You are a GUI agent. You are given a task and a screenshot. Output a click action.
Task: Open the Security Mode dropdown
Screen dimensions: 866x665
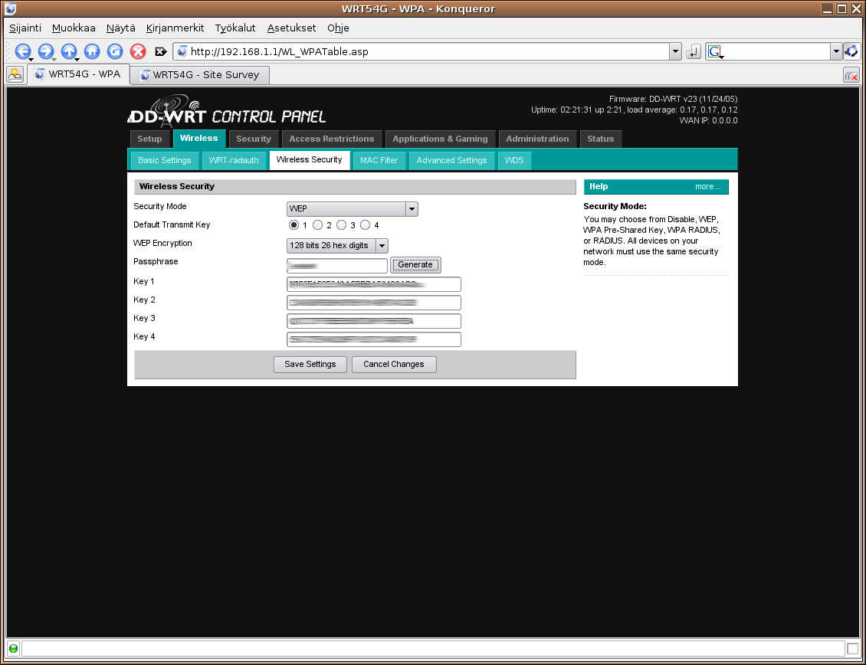click(412, 209)
